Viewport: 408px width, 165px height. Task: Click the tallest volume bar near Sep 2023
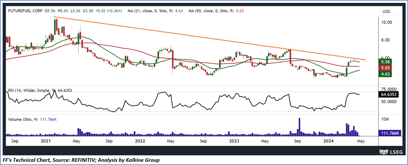click(x=300, y=127)
